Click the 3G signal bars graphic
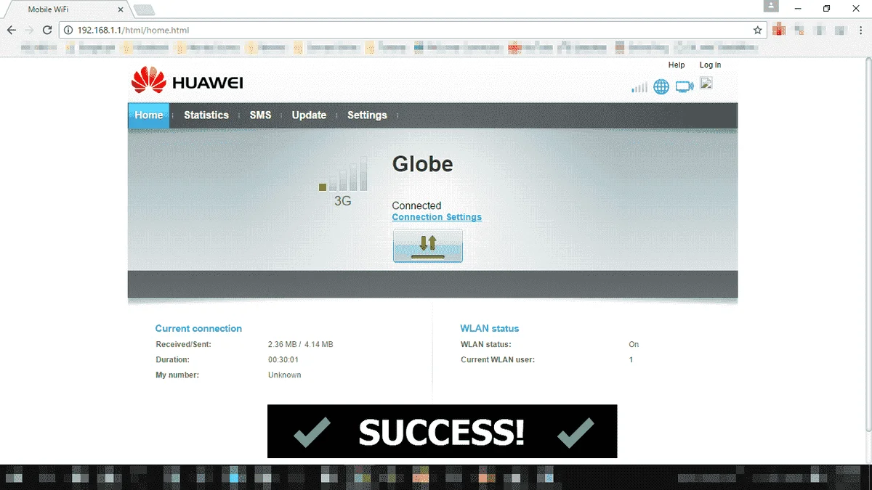 pos(344,174)
